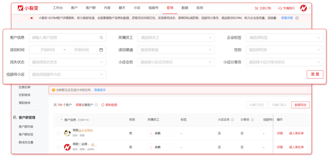Select checkbox for 高鹏｜金牌 customer row

click(x=58, y=147)
